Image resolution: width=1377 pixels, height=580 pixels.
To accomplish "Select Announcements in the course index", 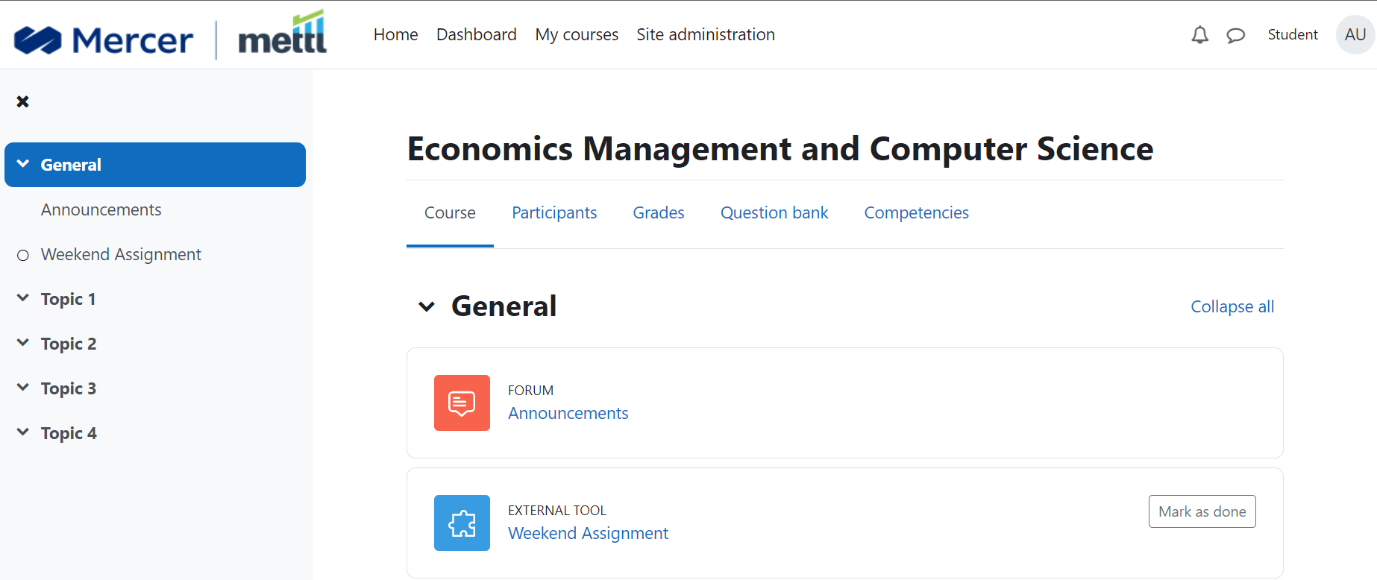I will [x=101, y=210].
